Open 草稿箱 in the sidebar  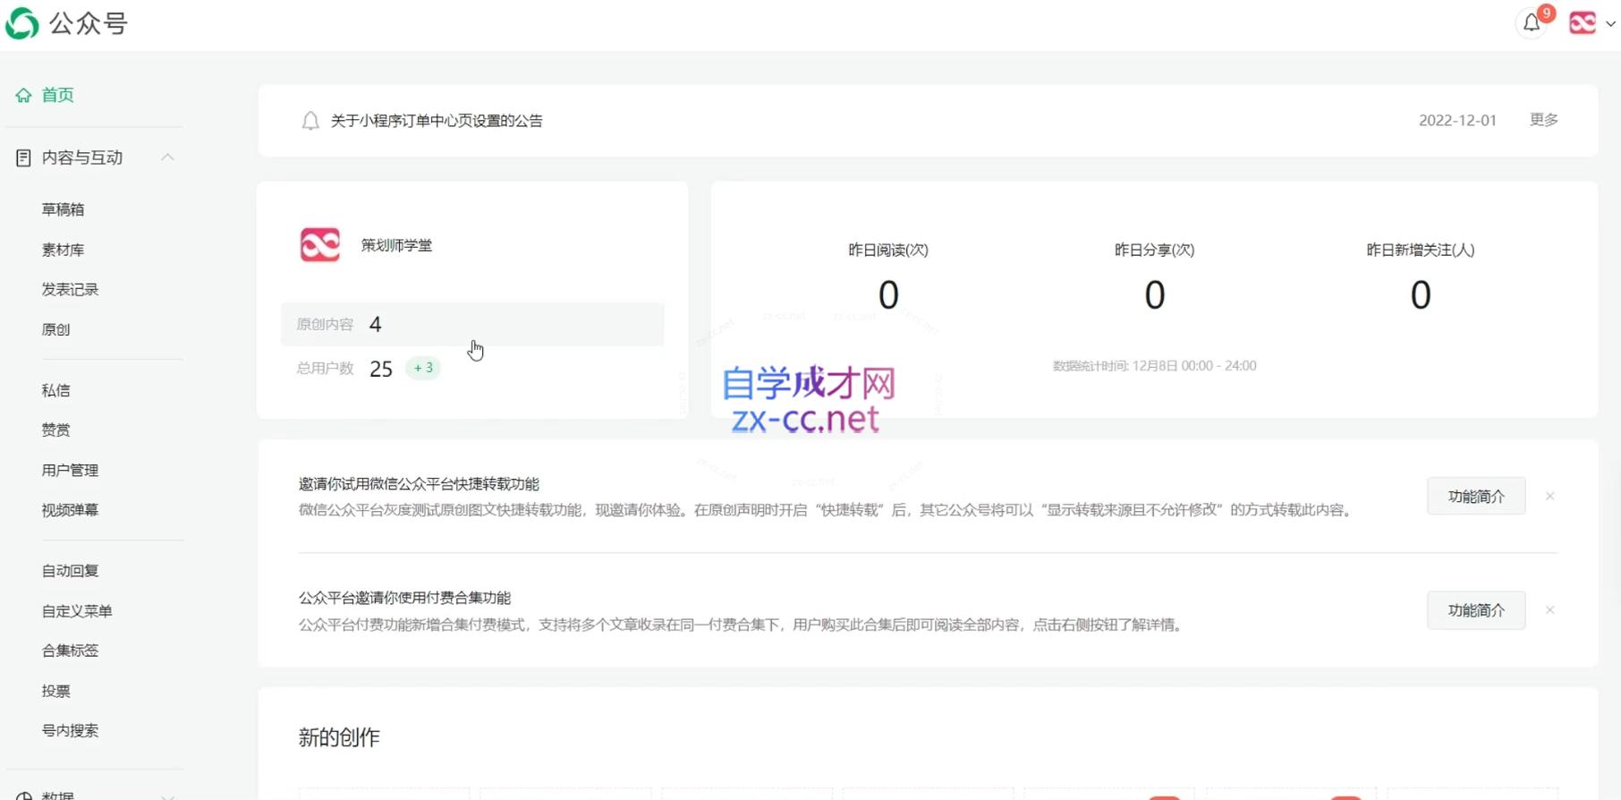point(63,209)
